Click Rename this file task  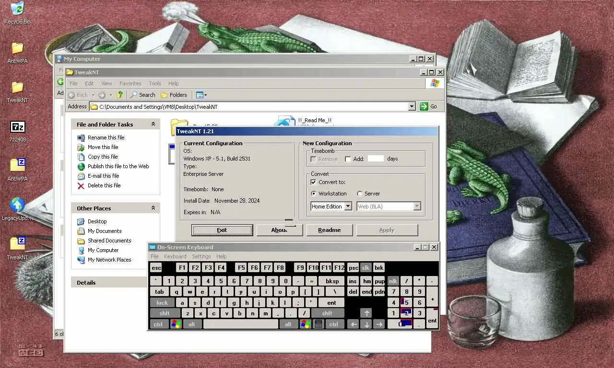(106, 138)
